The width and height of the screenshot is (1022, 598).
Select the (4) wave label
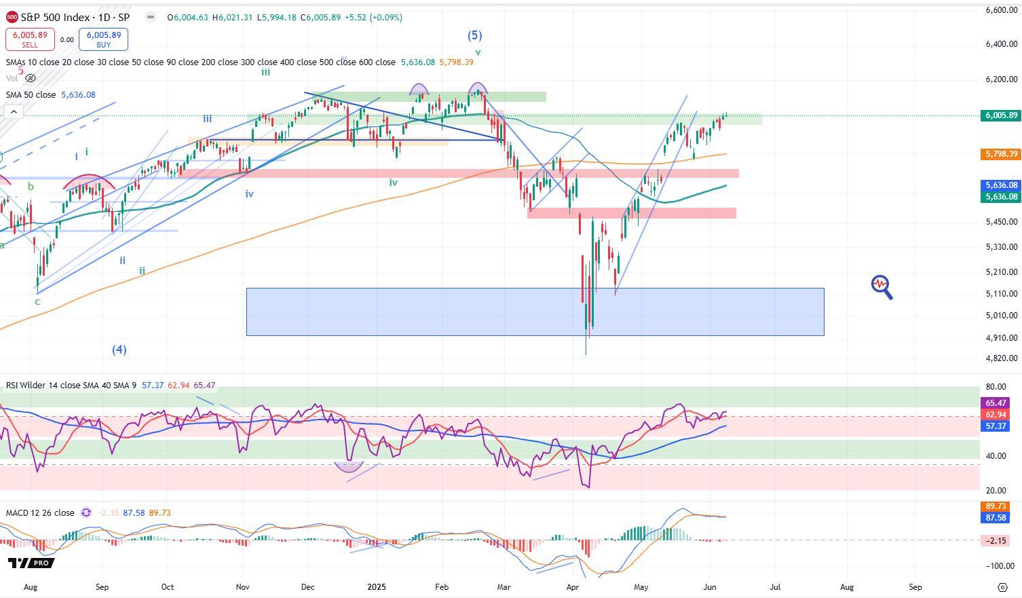click(119, 350)
